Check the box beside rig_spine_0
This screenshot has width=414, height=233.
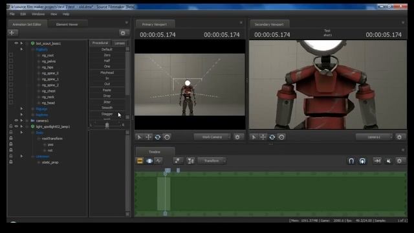(11, 73)
